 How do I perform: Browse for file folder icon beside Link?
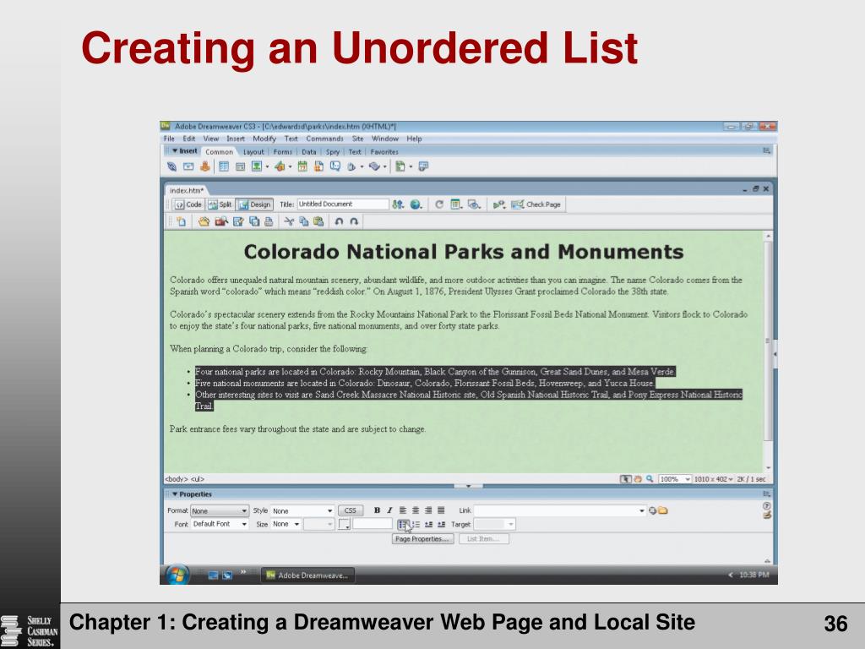pyautogui.click(x=662, y=510)
